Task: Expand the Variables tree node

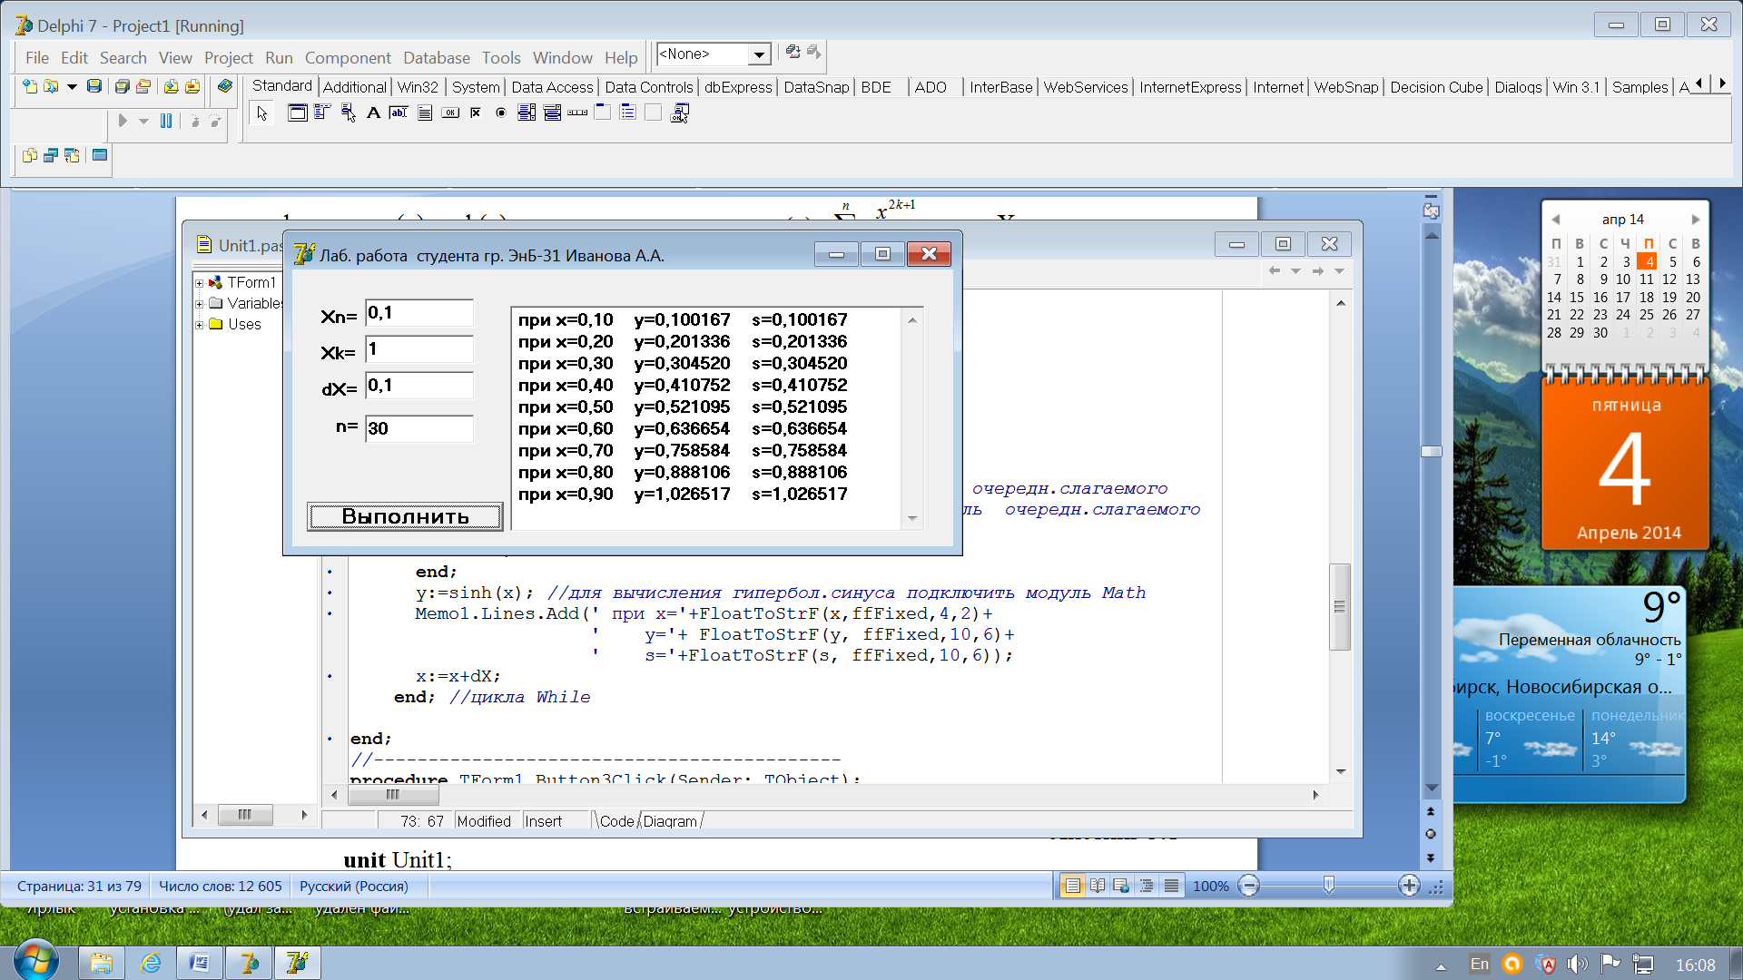Action: click(200, 304)
